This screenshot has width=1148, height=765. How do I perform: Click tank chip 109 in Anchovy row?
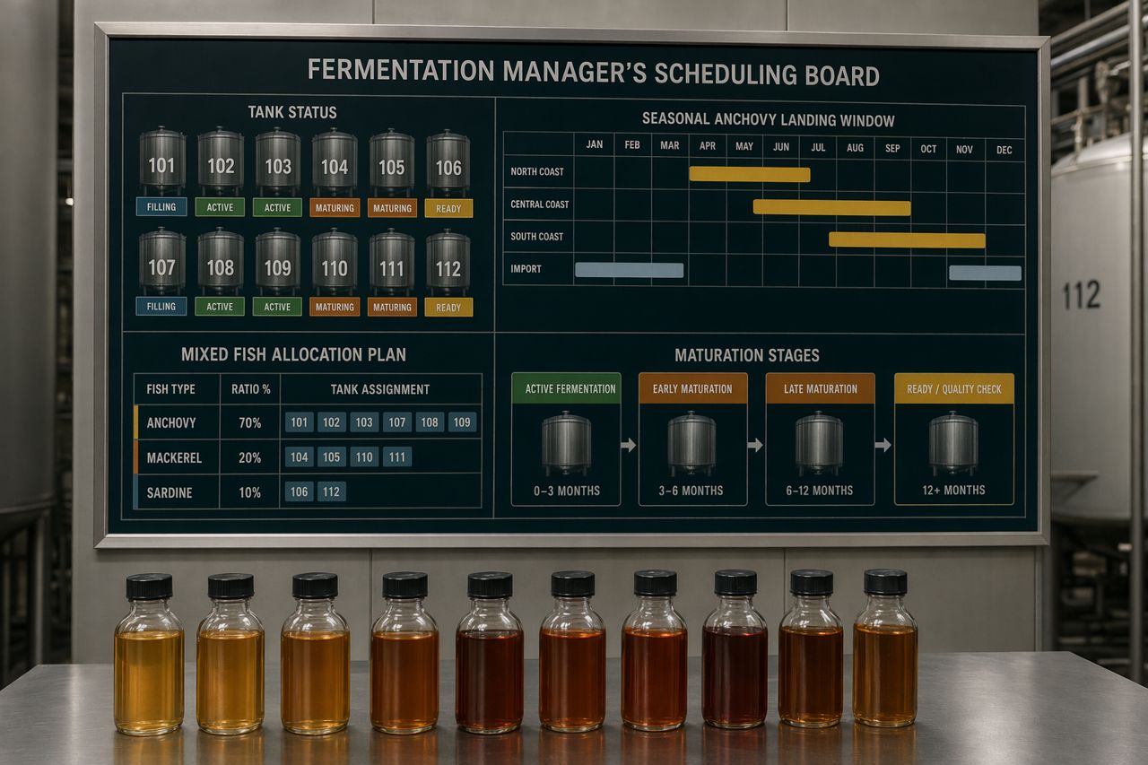click(462, 422)
